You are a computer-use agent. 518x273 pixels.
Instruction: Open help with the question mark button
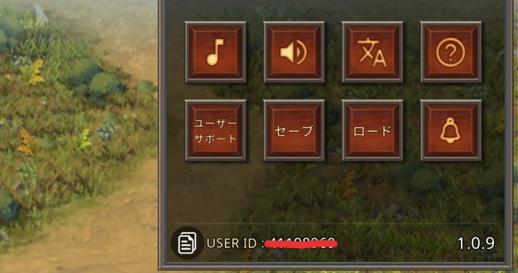pos(451,52)
